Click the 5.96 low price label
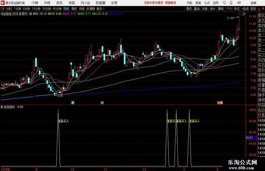265x171 pixels. point(60,96)
